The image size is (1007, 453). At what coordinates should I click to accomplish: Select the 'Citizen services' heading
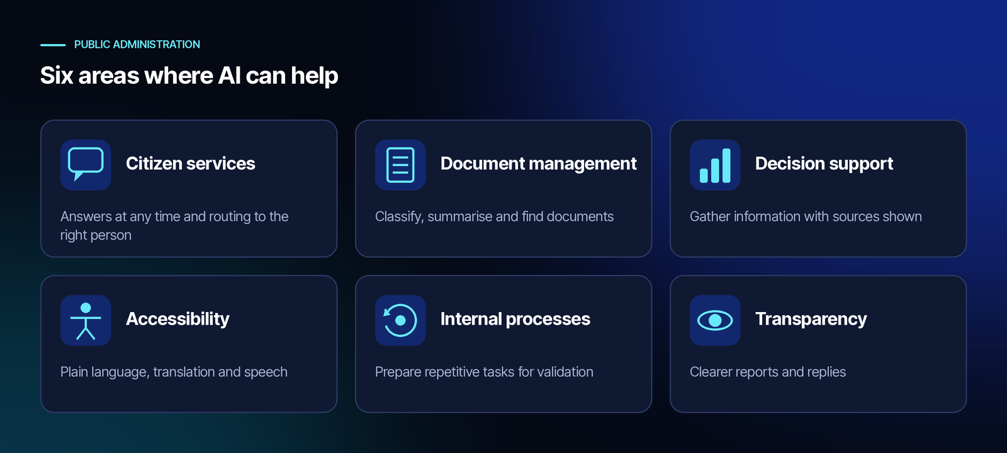pyautogui.click(x=191, y=164)
